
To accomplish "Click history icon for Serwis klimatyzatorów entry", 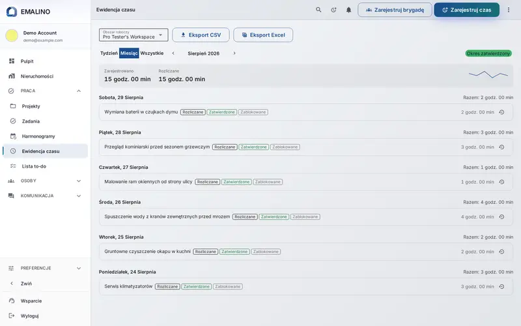I will 501,287.
